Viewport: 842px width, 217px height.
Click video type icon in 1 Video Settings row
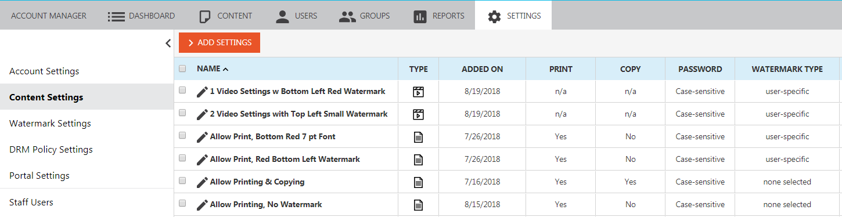pyautogui.click(x=418, y=92)
